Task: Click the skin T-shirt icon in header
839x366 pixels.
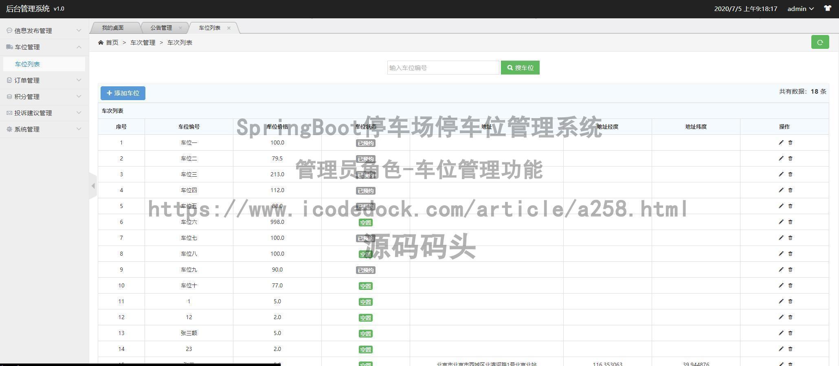Action: [827, 9]
